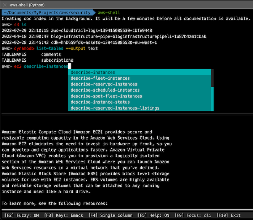This screenshot has height=220, width=253.
Task: Choose describe-instances in the completion menu
Action: (140, 72)
